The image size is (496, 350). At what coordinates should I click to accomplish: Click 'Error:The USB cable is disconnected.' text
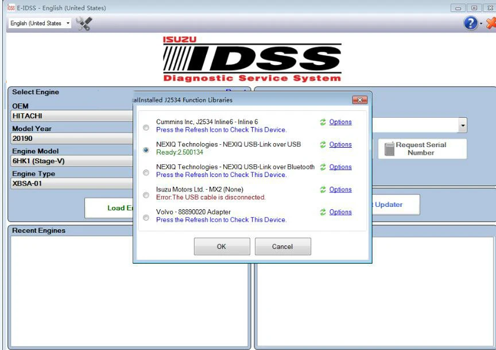pos(211,197)
